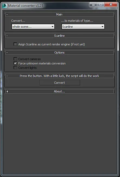Collapse the 'Press the button' rollout minus icon
The width and height of the screenshot is (120, 177).
tap(7, 76)
